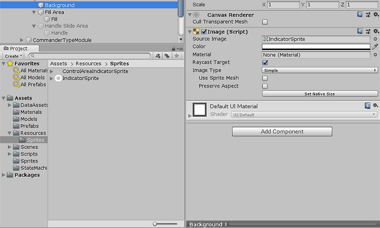380x228 pixels.
Task: Open the Search by Label tag icon
Action: pyautogui.click(x=167, y=56)
